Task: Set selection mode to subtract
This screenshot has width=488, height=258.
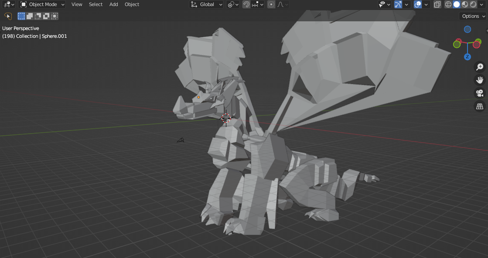Action: tap(38, 16)
